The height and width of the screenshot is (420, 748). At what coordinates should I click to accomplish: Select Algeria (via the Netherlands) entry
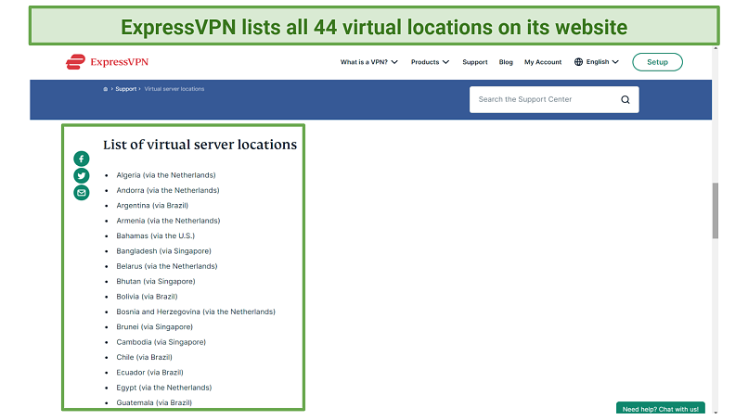[x=166, y=175]
